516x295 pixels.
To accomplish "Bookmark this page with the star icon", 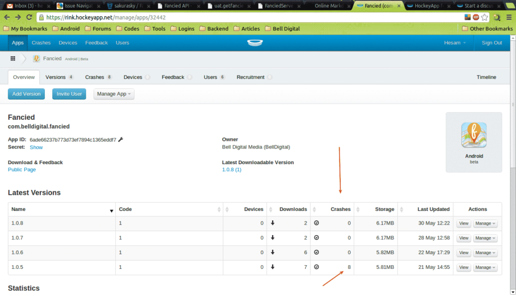I will click(484, 17).
